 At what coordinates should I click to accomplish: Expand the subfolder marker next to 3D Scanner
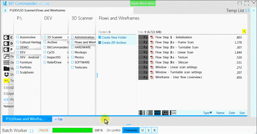(x=68, y=37)
